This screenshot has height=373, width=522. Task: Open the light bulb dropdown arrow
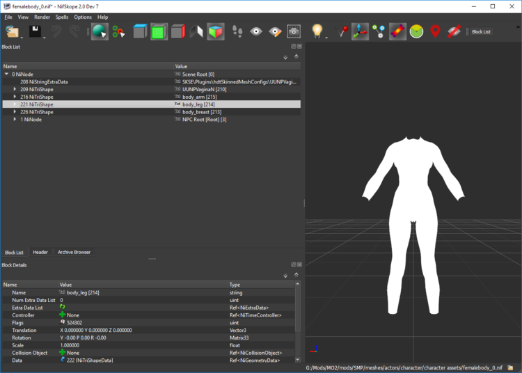pyautogui.click(x=326, y=38)
